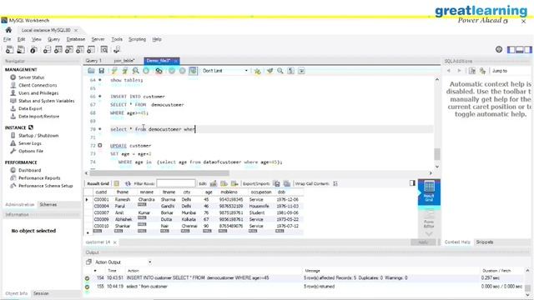534x300 pixels.
Task: Open Server Status in Navigator
Action: 32,77
